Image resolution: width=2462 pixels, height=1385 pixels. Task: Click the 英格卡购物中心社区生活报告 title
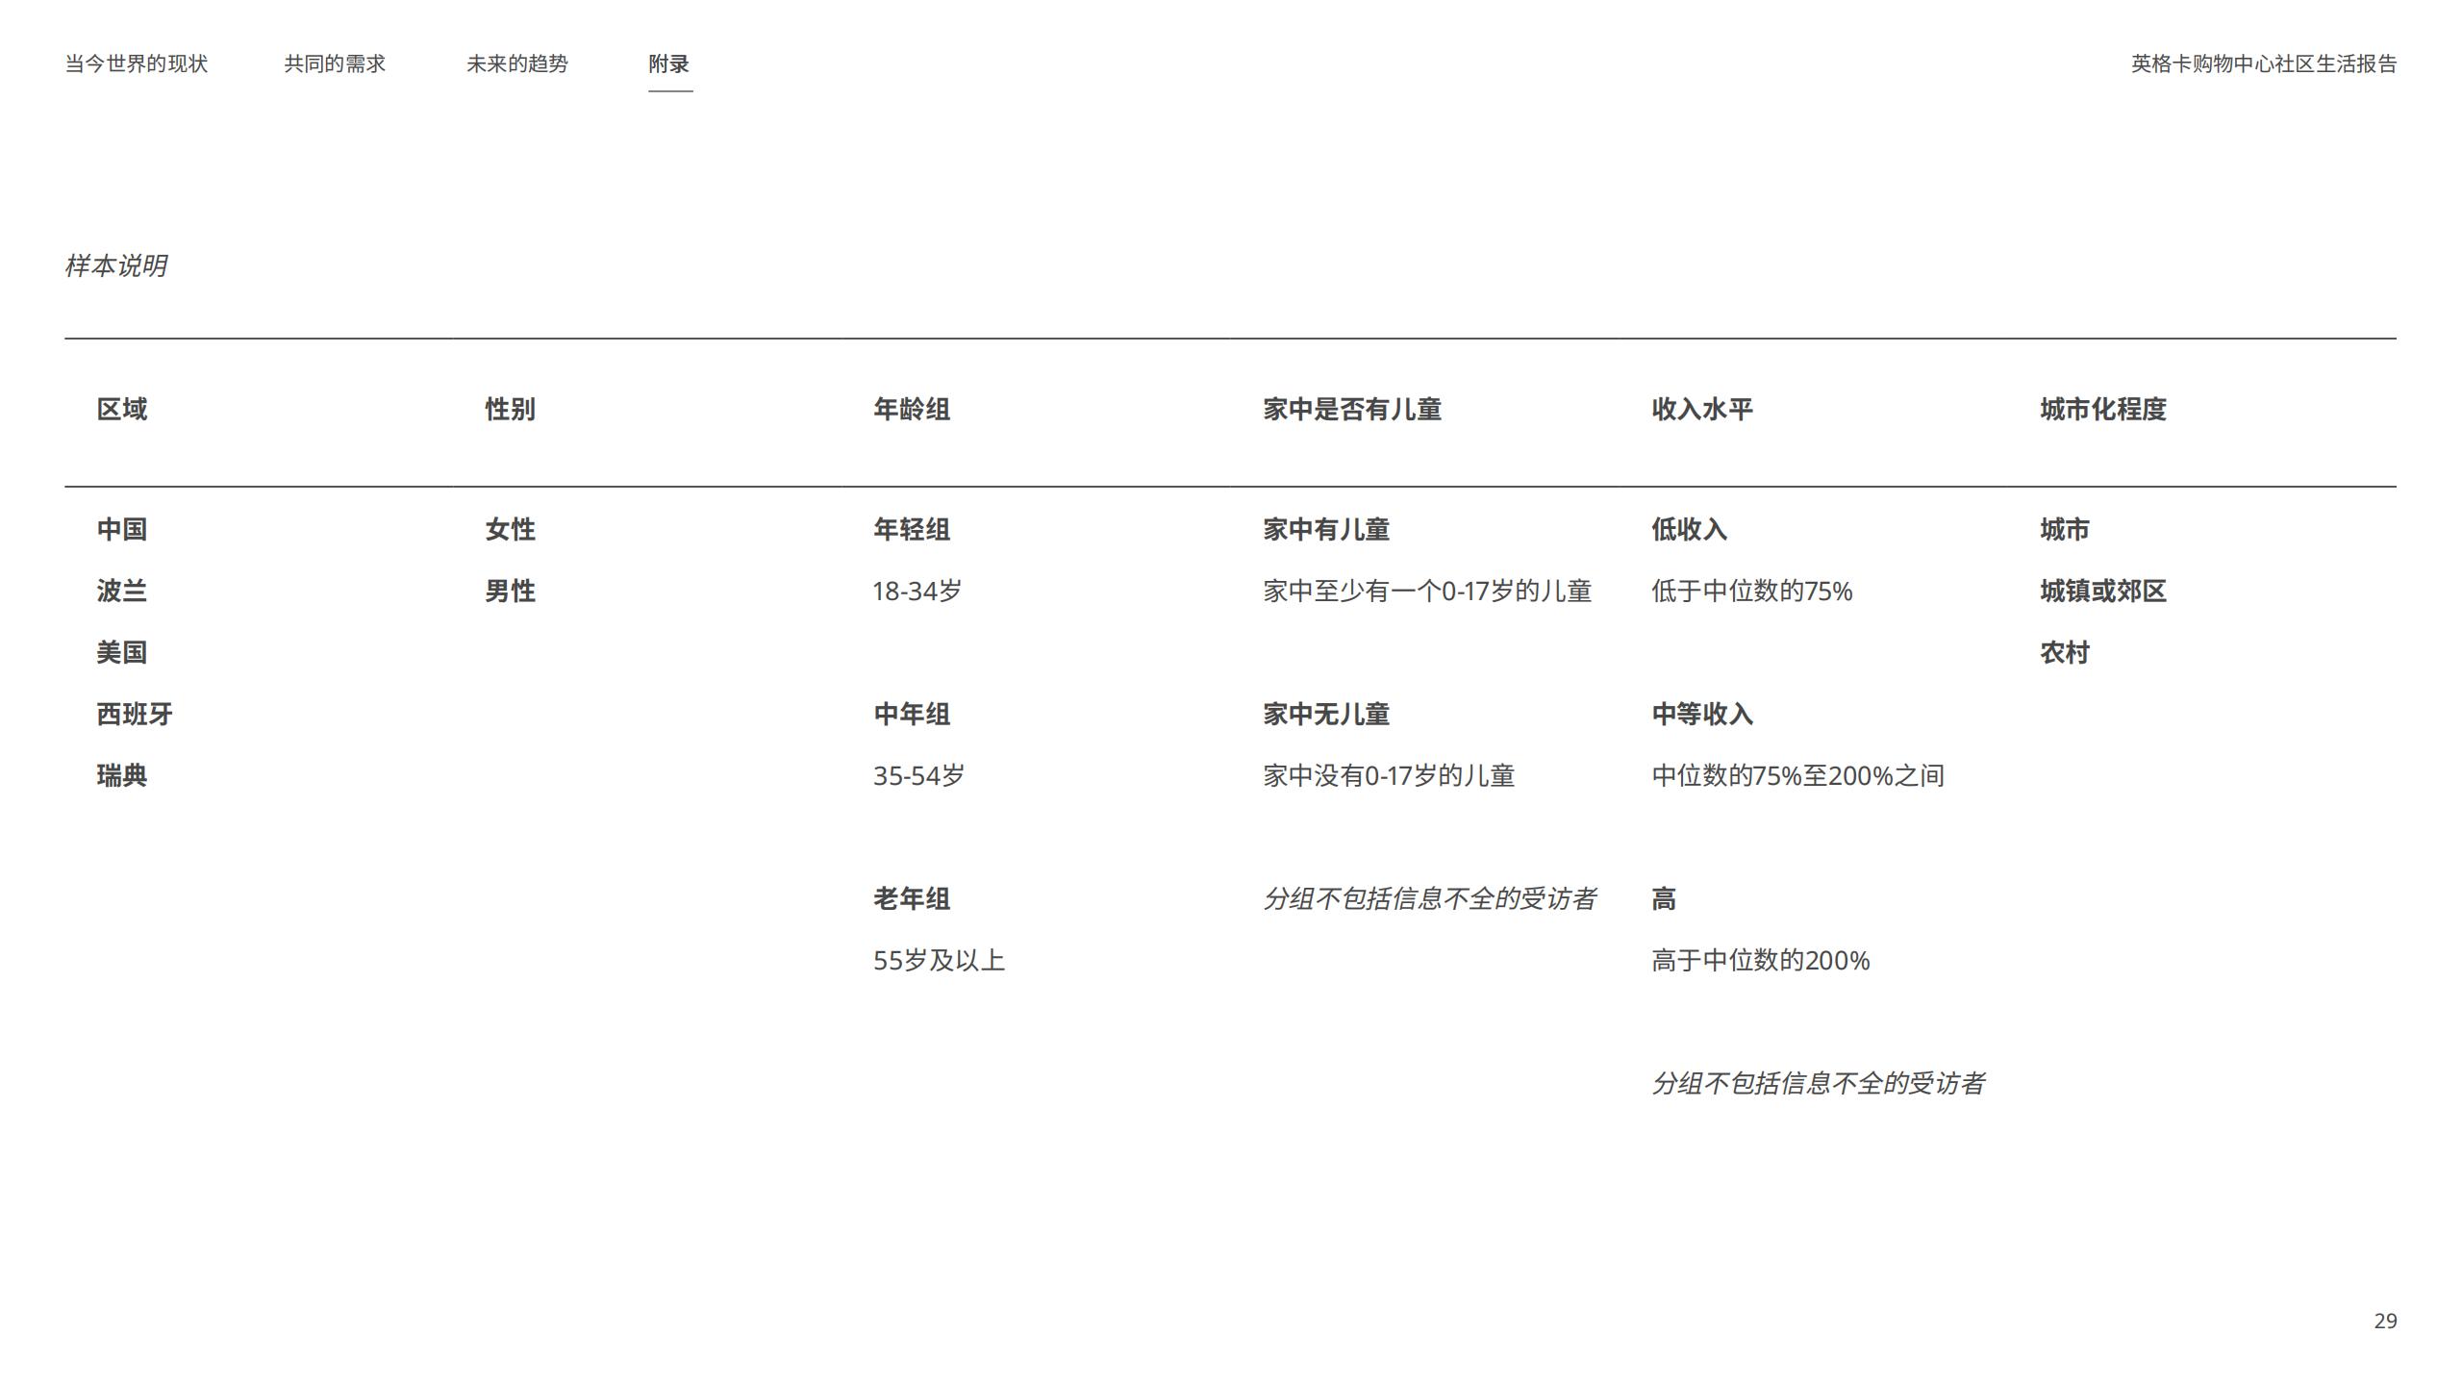point(2263,63)
